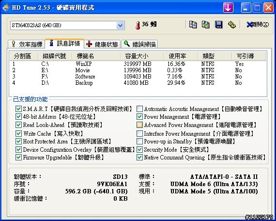Copy info to clipboard icon

pos(193,25)
